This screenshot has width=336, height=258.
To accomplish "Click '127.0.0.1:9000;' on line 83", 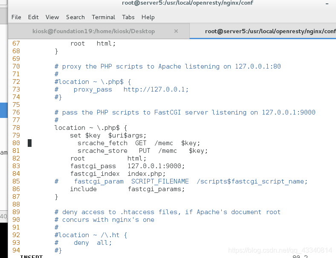I will (x=156, y=166).
